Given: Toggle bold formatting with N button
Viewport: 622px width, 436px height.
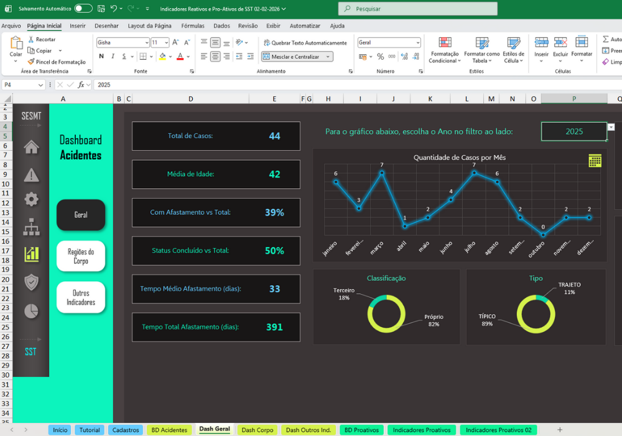Looking at the screenshot, I should pyautogui.click(x=101, y=57).
